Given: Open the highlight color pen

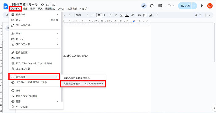Looking at the screenshot, I should (x=132, y=15).
